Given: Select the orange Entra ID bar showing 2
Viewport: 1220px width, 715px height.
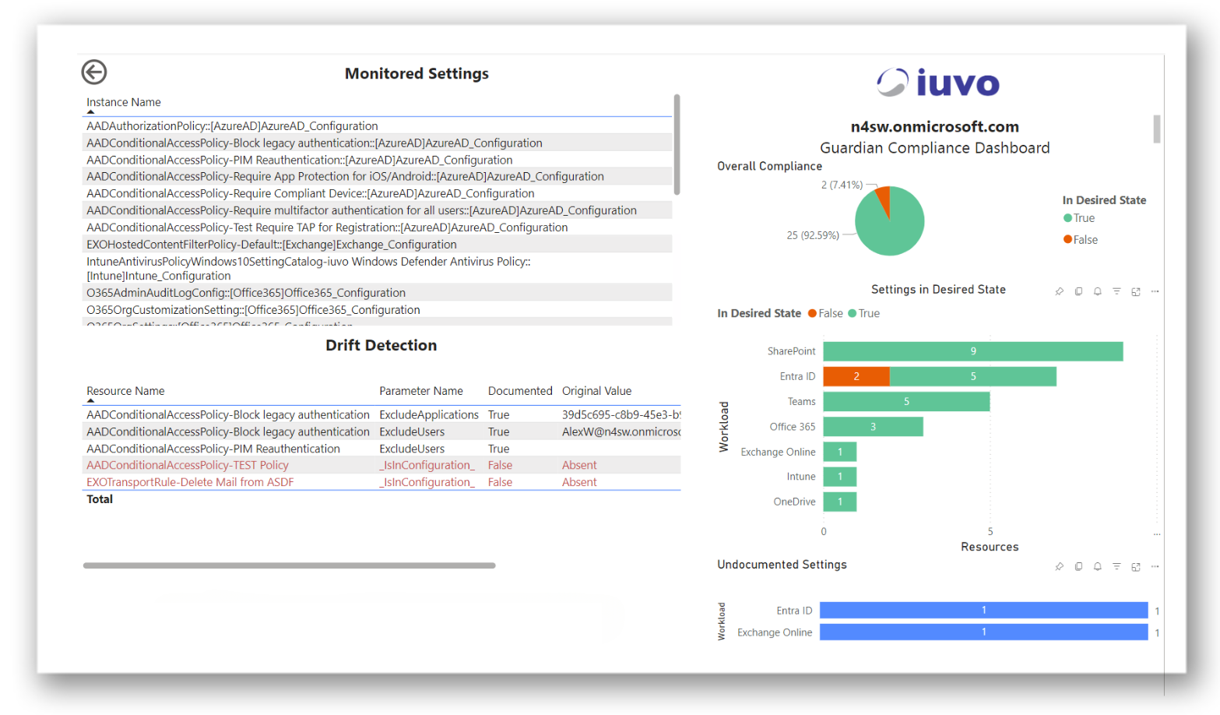Looking at the screenshot, I should click(x=856, y=376).
